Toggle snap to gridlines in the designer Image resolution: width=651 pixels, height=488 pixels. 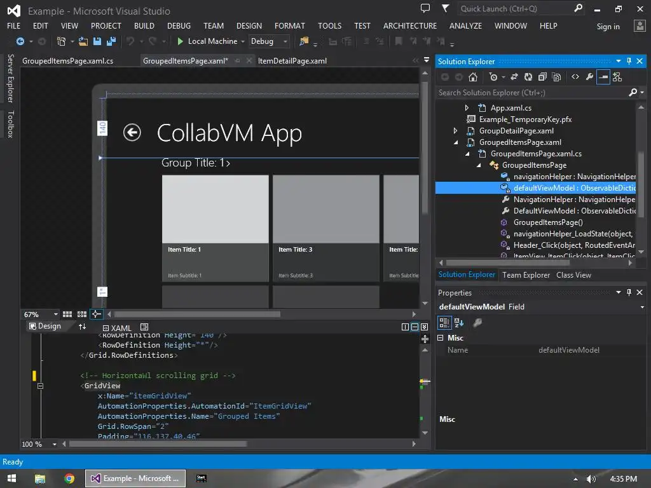point(82,314)
